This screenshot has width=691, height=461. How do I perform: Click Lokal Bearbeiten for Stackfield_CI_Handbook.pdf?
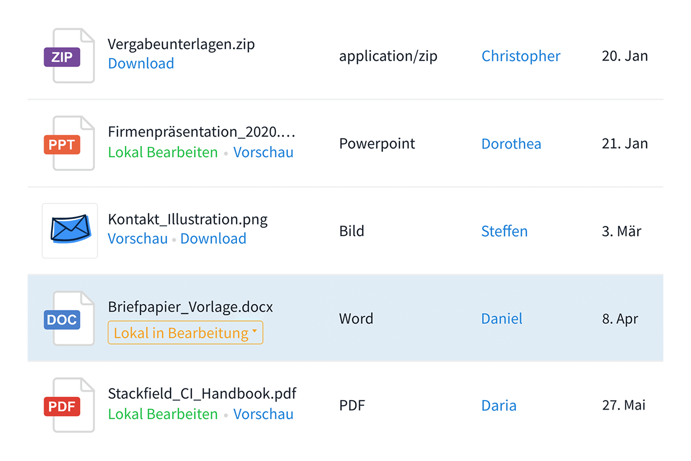coord(163,414)
